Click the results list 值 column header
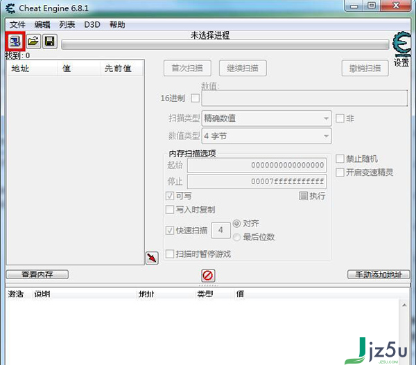Image resolution: width=416 pixels, height=365 pixels. point(79,69)
